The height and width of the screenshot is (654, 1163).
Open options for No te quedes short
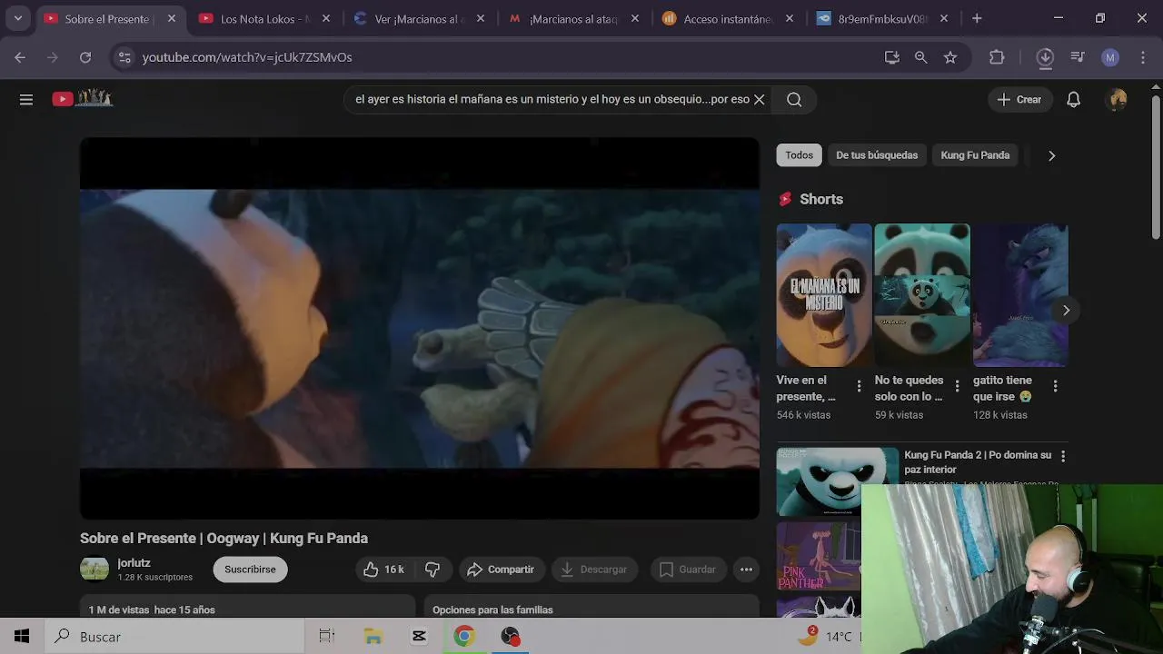point(957,387)
